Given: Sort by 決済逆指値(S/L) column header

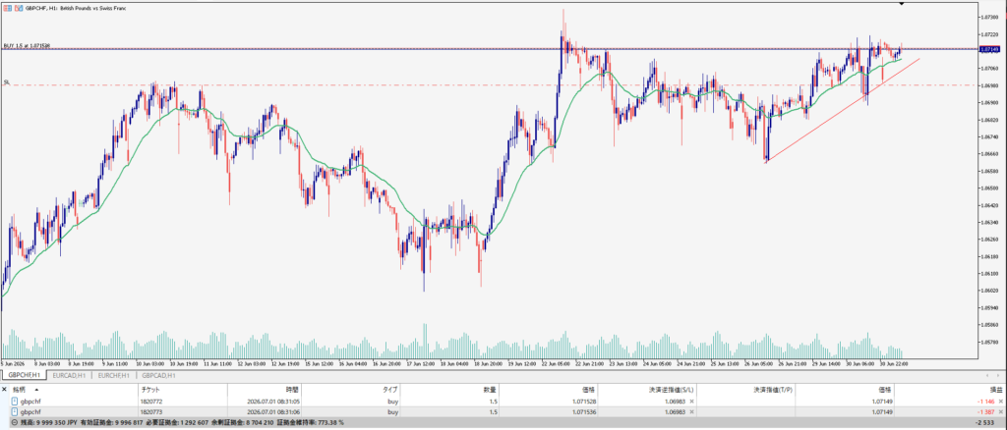Looking at the screenshot, I should coord(647,389).
